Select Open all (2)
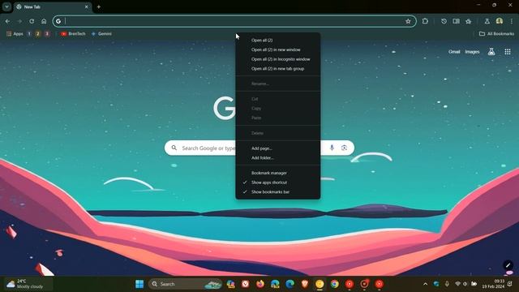The height and width of the screenshot is (292, 519). (x=277, y=40)
